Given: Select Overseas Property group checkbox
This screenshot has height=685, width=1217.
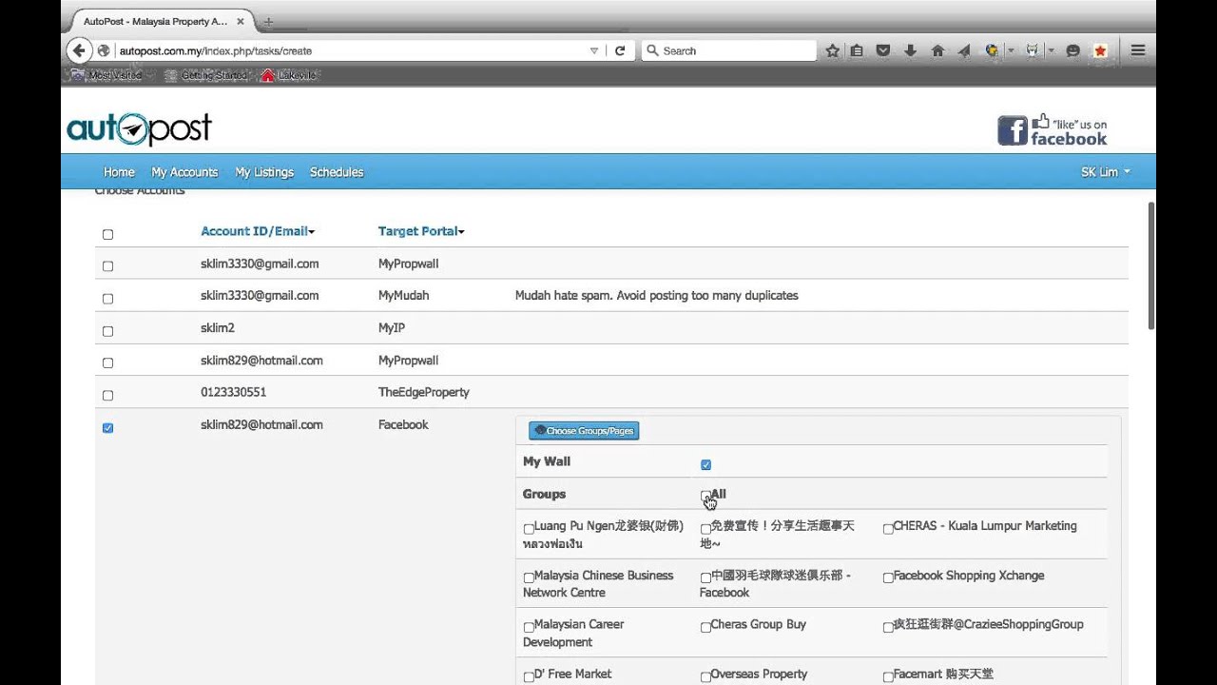Looking at the screenshot, I should [x=705, y=676].
